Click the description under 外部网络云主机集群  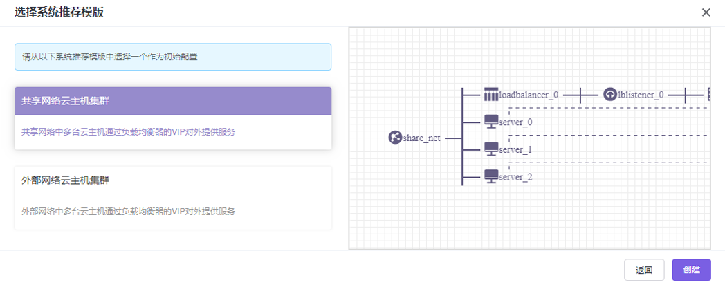coord(128,212)
